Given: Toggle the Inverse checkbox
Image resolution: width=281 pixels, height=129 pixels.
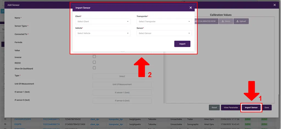Looking at the screenshot, I should tap(94, 57).
